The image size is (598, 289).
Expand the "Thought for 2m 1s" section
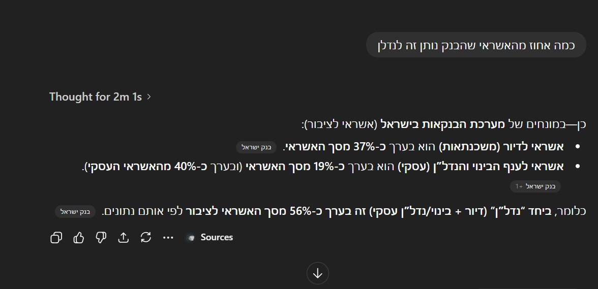100,97
